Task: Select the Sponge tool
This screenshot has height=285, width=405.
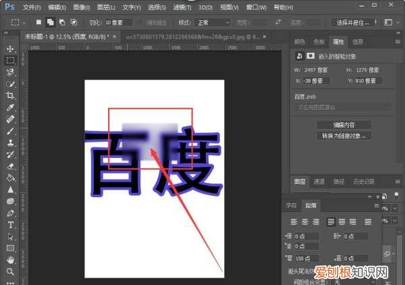Action: coord(10,201)
